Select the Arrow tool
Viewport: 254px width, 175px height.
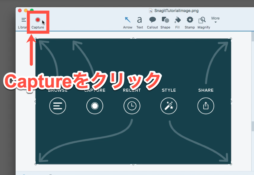coord(128,23)
